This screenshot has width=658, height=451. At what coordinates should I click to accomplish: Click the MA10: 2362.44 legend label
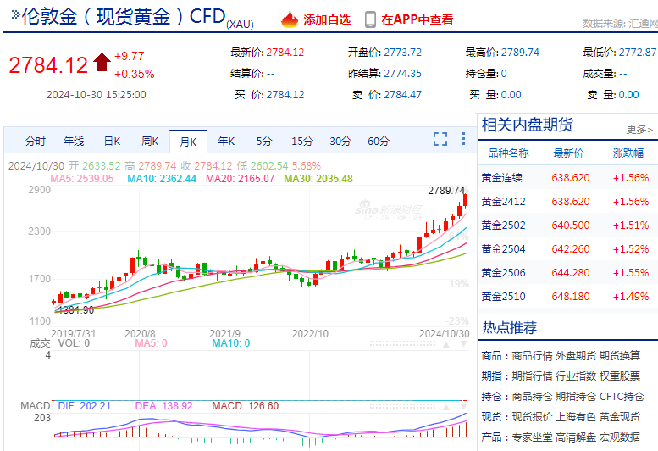click(x=162, y=179)
